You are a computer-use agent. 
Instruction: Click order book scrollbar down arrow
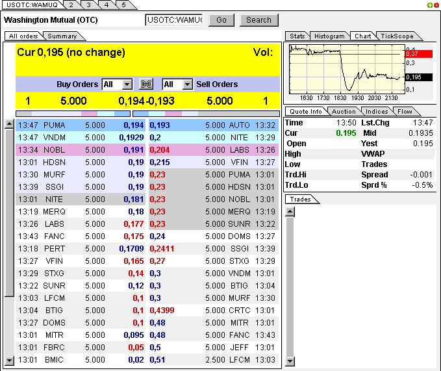pyautogui.click(x=9, y=361)
